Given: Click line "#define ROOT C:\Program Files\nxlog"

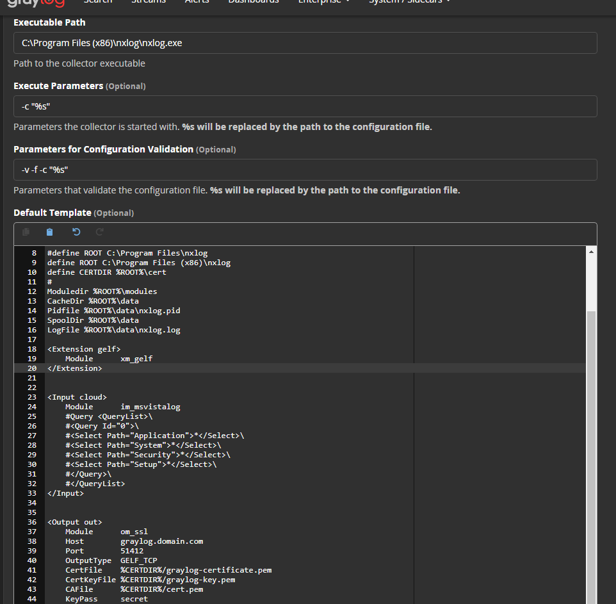Looking at the screenshot, I should (x=127, y=253).
